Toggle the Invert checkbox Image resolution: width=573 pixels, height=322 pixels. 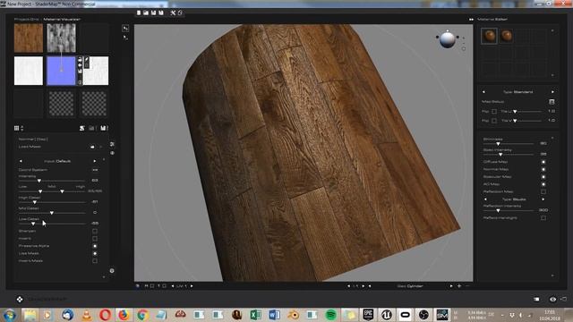click(x=95, y=239)
